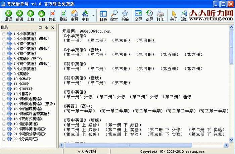Click the 停止 (Stop) icon

point(52,15)
